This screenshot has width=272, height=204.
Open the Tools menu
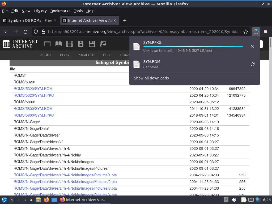pyautogui.click(x=78, y=11)
